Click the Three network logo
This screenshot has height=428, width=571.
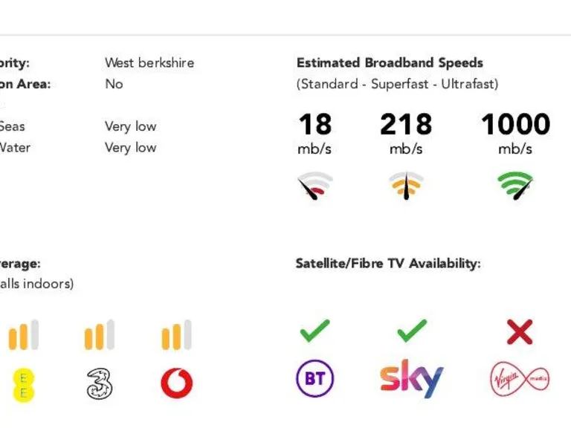(99, 383)
